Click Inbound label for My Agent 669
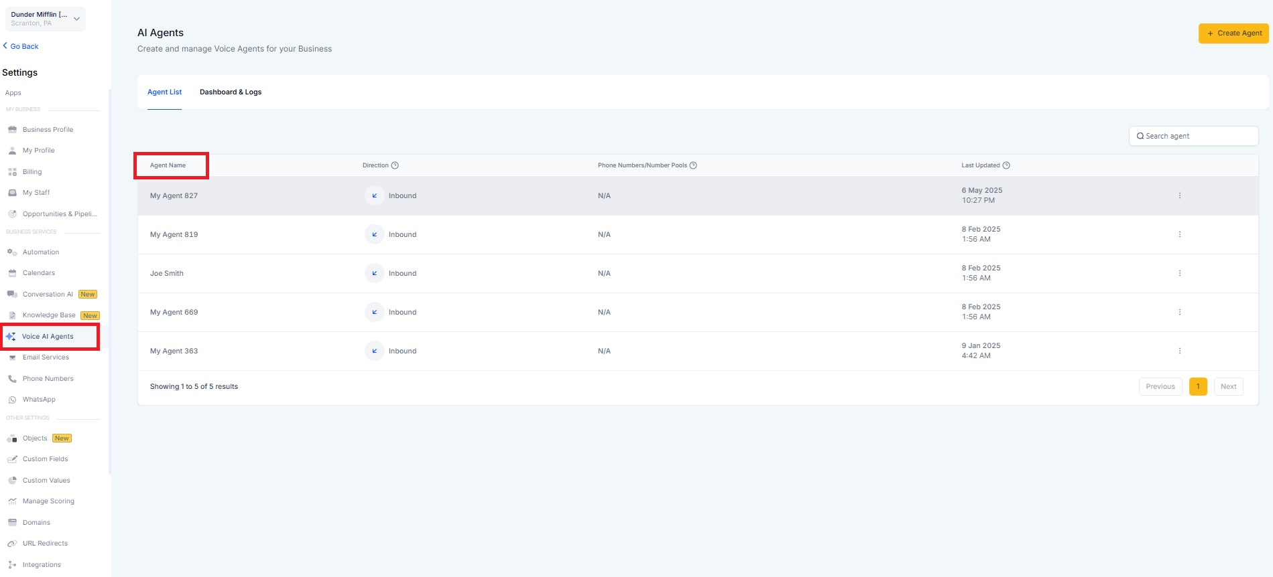Screen dimensions: 1273x577 click(402, 313)
